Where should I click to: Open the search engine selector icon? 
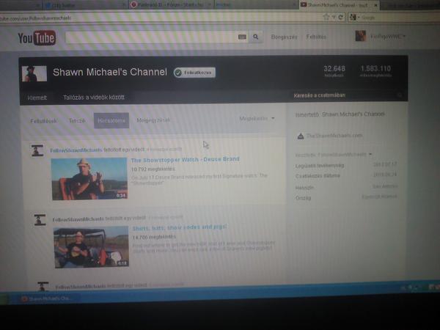tap(354, 18)
